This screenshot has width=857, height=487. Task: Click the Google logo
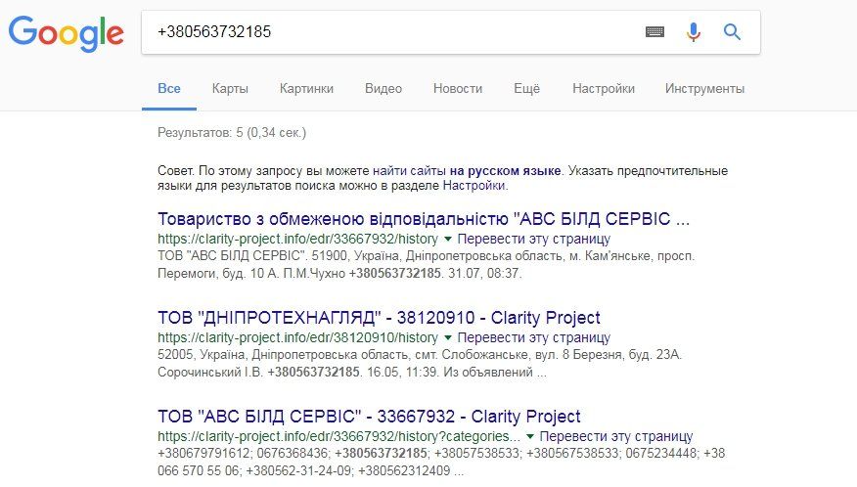click(67, 33)
